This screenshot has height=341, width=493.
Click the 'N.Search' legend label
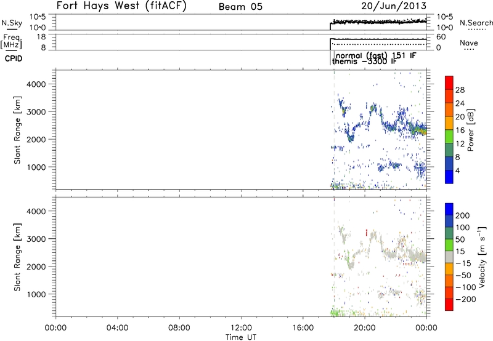476,23
